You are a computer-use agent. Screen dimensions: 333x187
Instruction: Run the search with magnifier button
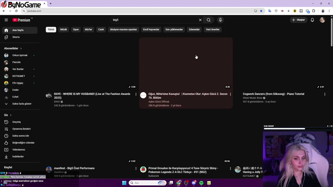[209, 20]
